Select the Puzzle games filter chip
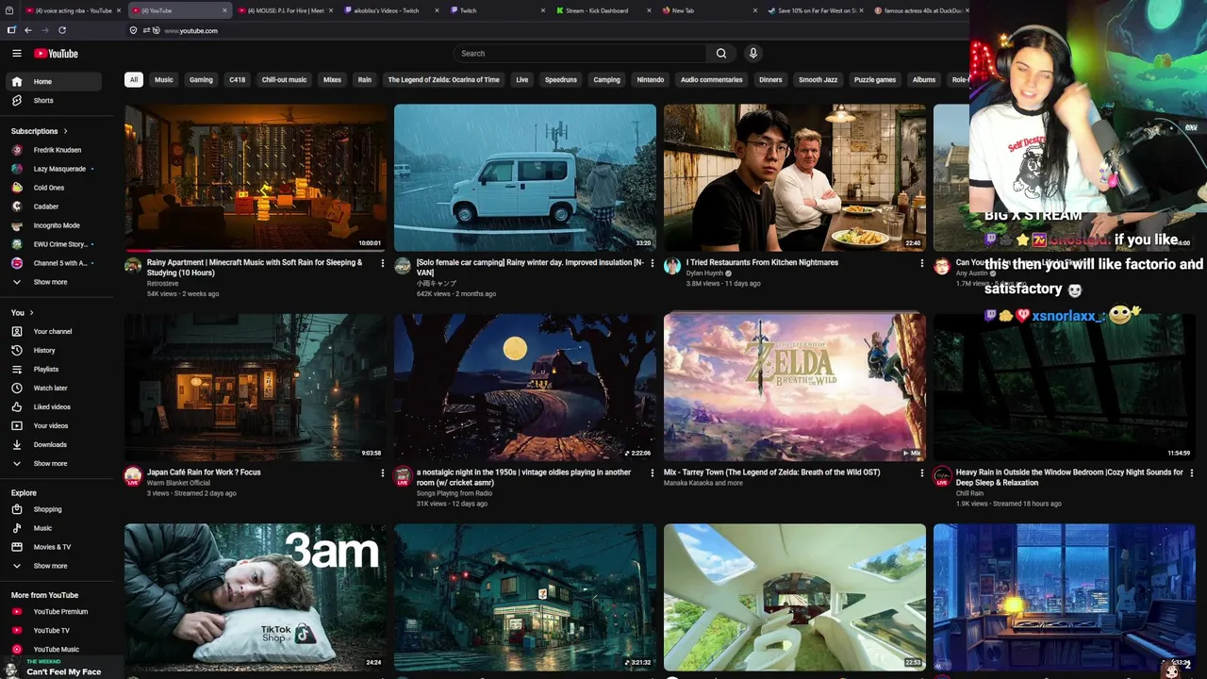 875,80
